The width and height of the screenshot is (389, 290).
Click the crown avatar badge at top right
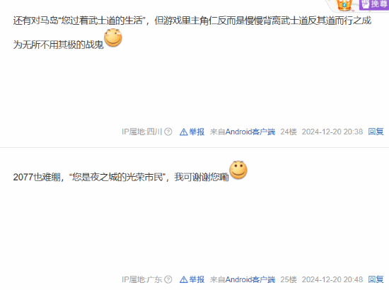[344, 5]
